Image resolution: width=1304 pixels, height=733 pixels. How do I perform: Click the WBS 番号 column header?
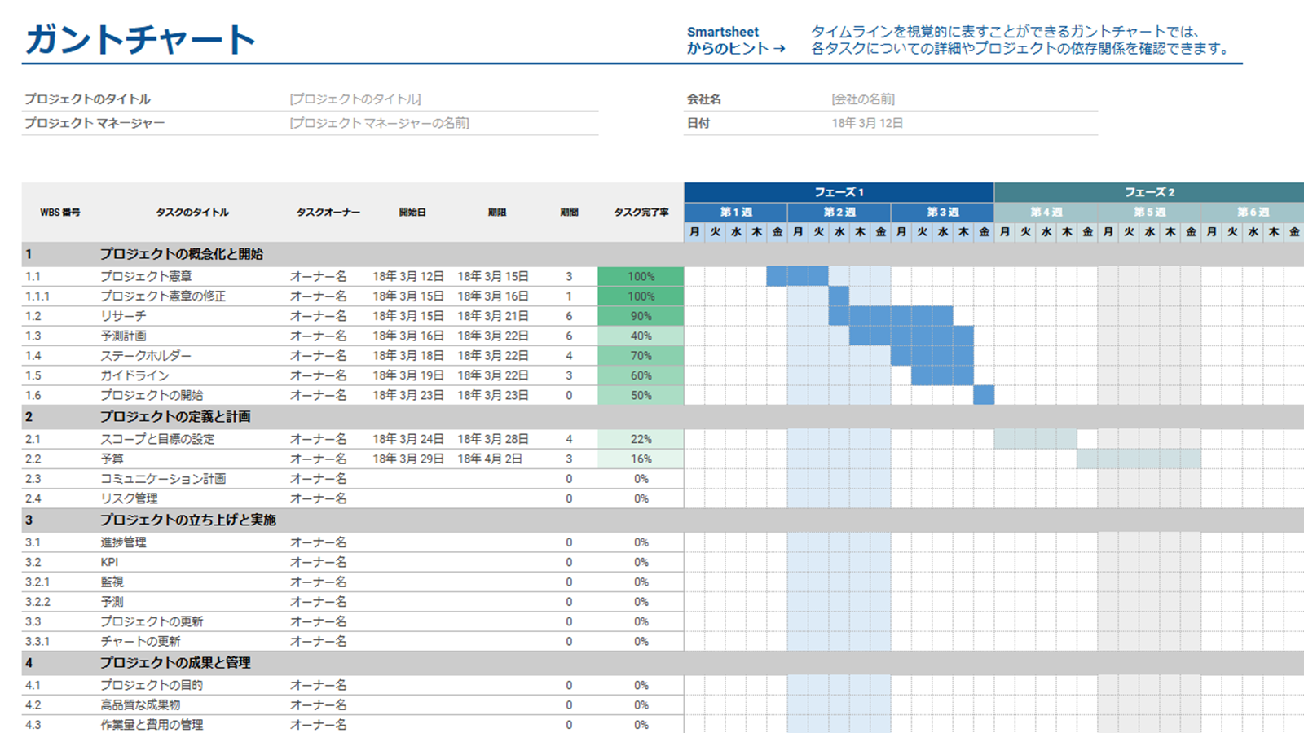[x=60, y=213]
